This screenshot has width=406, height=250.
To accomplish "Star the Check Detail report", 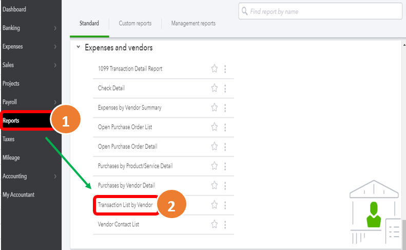I will pyautogui.click(x=215, y=88).
